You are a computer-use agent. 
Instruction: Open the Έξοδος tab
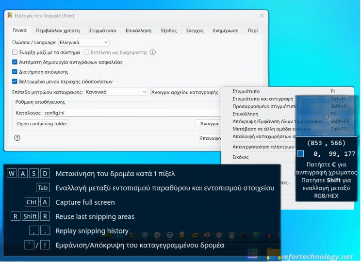169,31
